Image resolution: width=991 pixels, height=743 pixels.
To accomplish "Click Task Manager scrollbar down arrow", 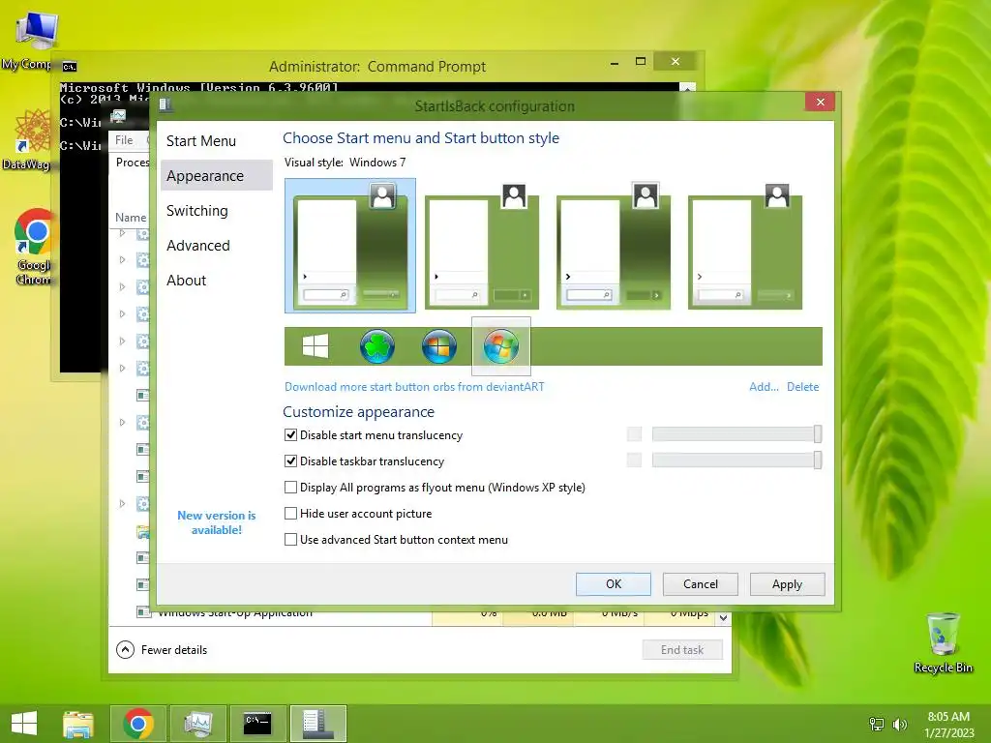I will pos(723,617).
